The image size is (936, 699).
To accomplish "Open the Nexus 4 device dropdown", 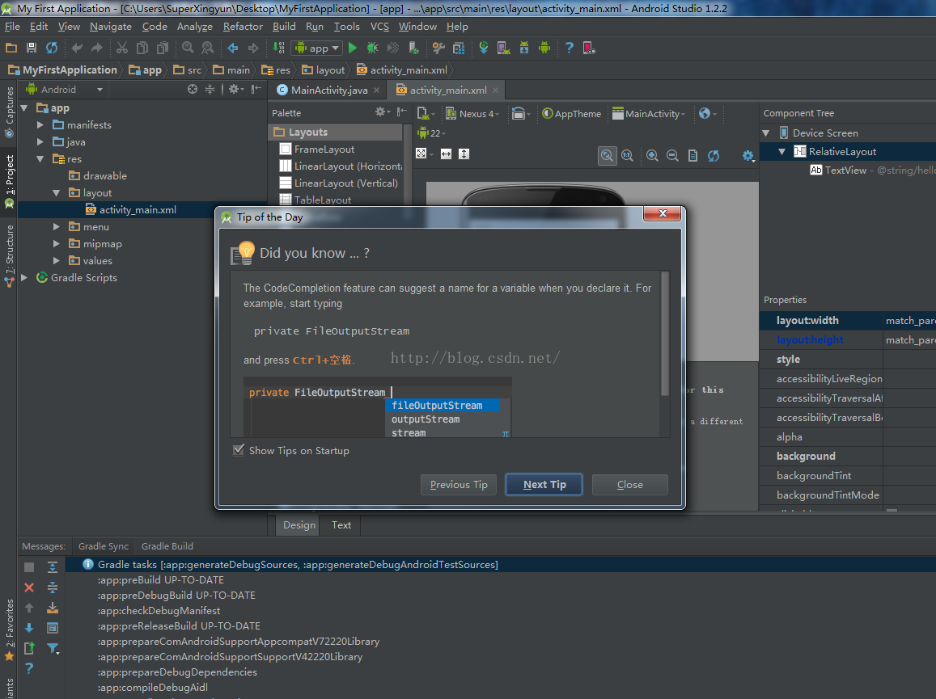I will (478, 114).
